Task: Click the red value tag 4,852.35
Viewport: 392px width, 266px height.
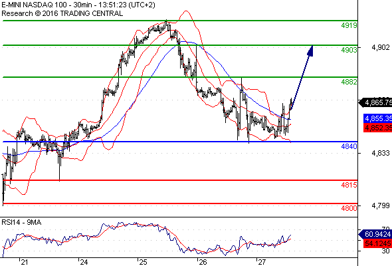Action: click(x=377, y=128)
